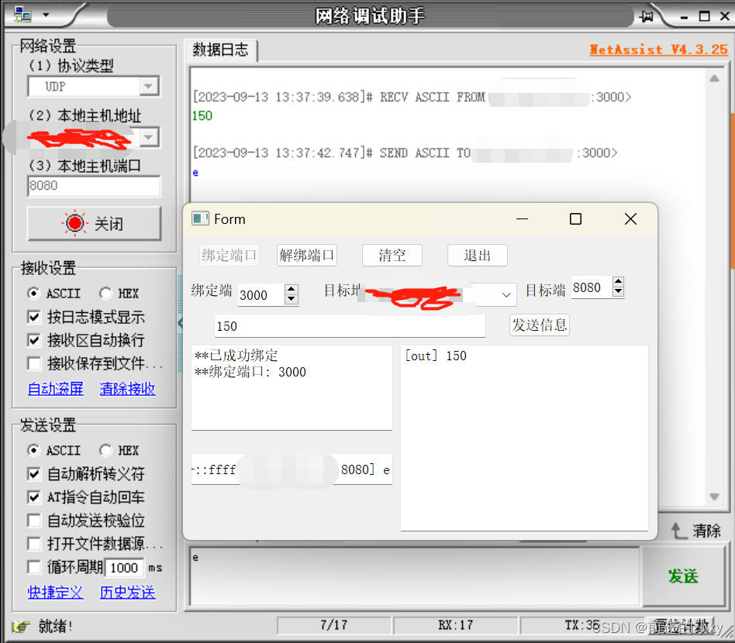Click the 7/17 status bar counter

point(334,625)
